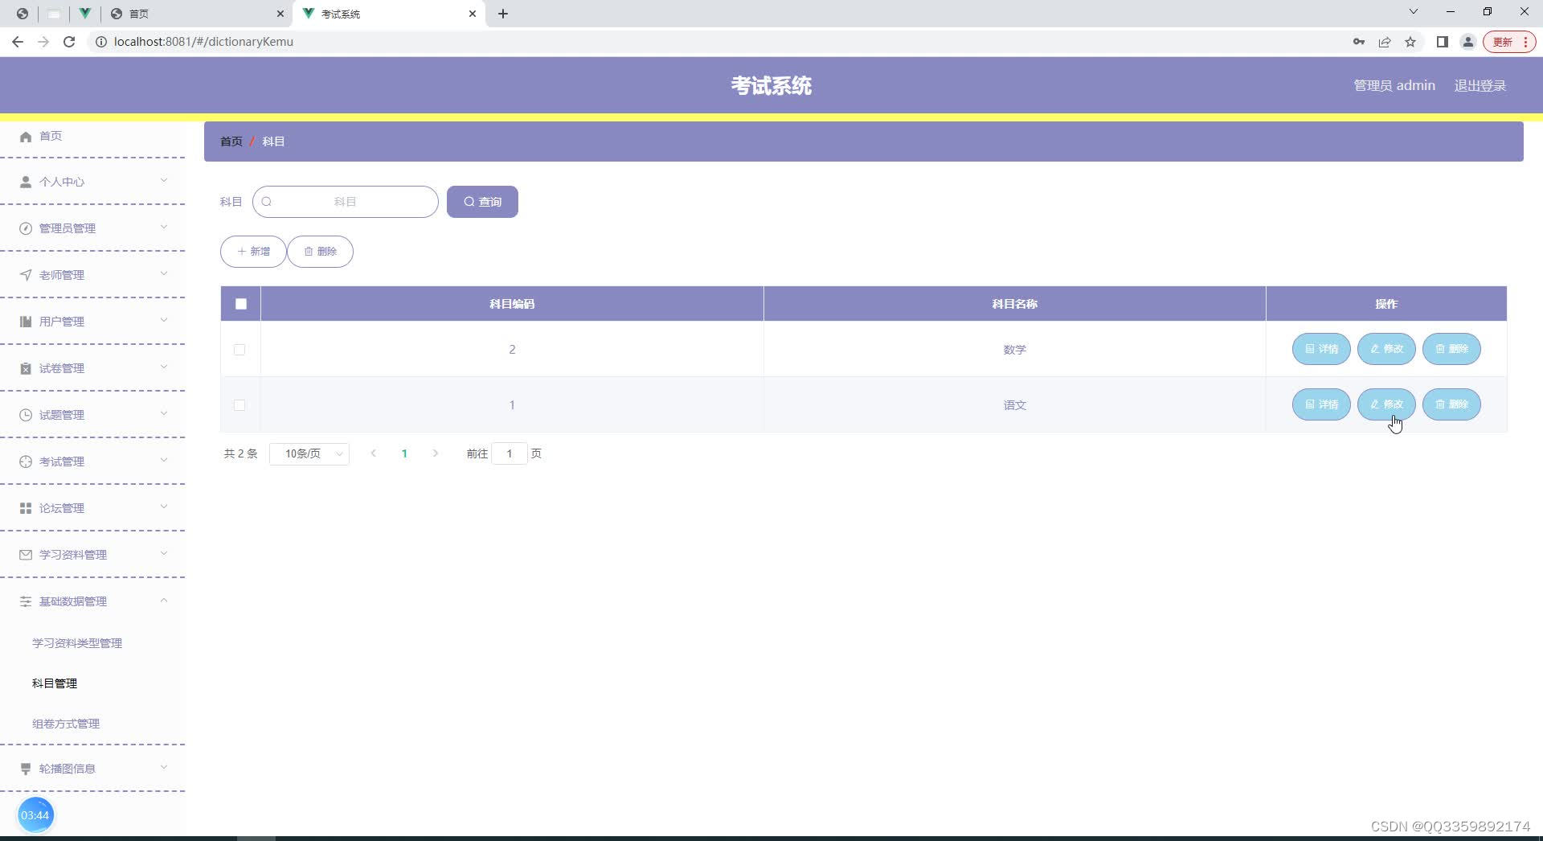The width and height of the screenshot is (1543, 841).
Task: Click the sliders icon for 基础数据管理
Action: 26,601
